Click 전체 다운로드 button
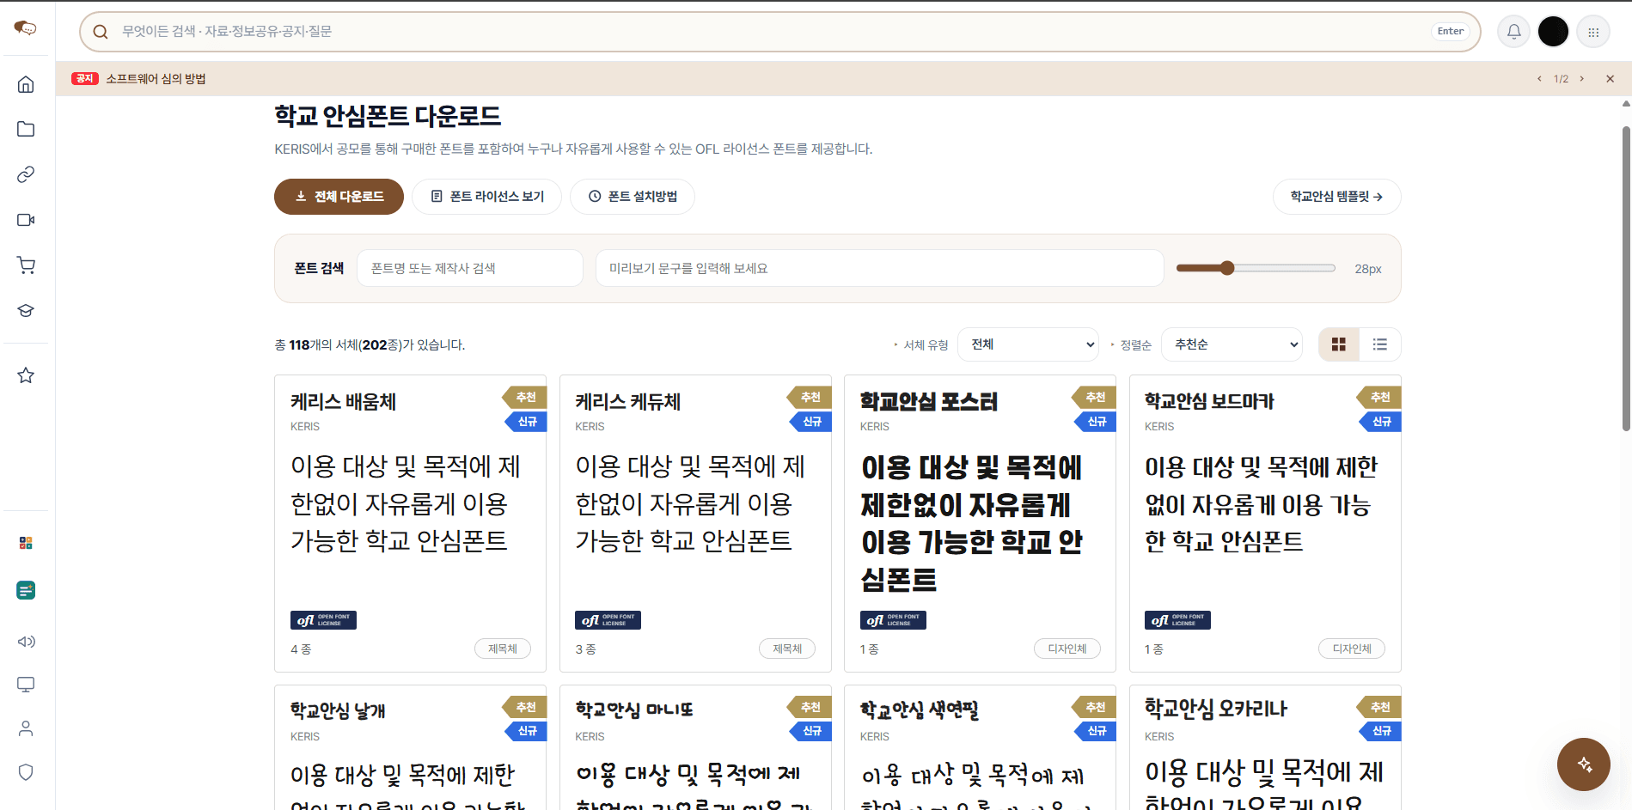Image resolution: width=1632 pixels, height=810 pixels. (x=339, y=197)
